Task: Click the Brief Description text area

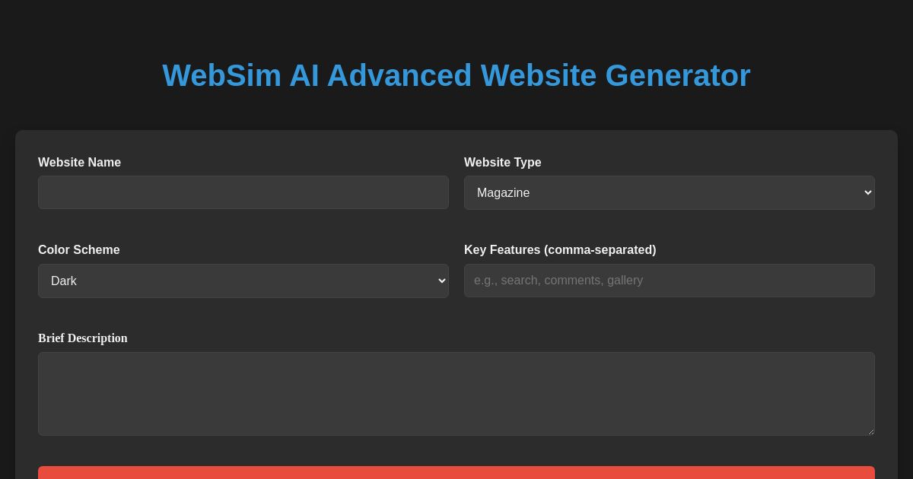Action: [456, 393]
